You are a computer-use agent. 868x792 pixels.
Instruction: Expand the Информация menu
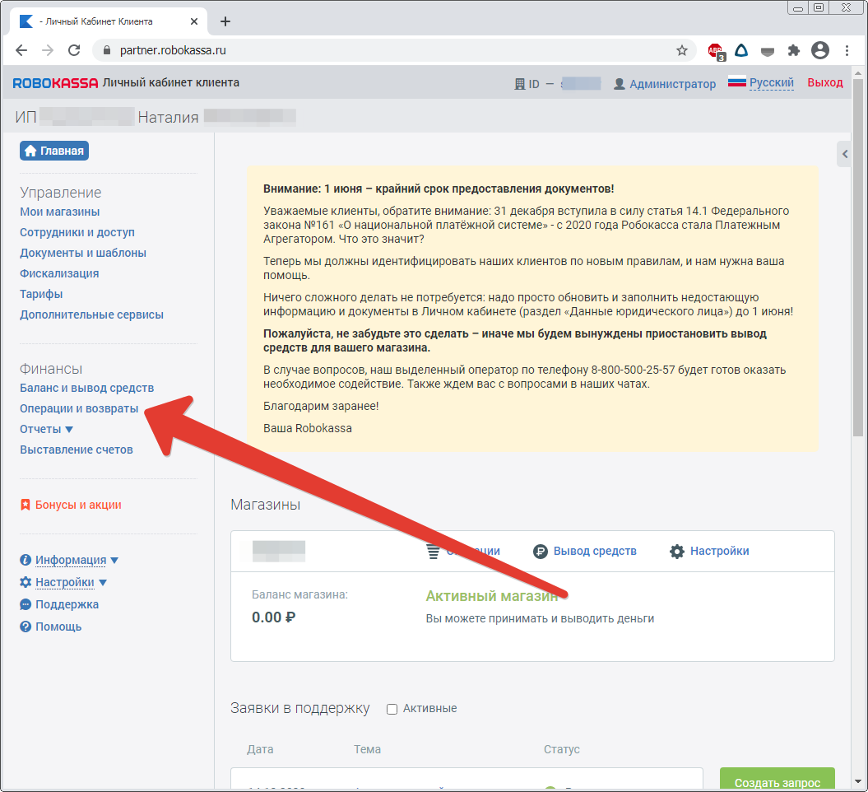(x=70, y=560)
